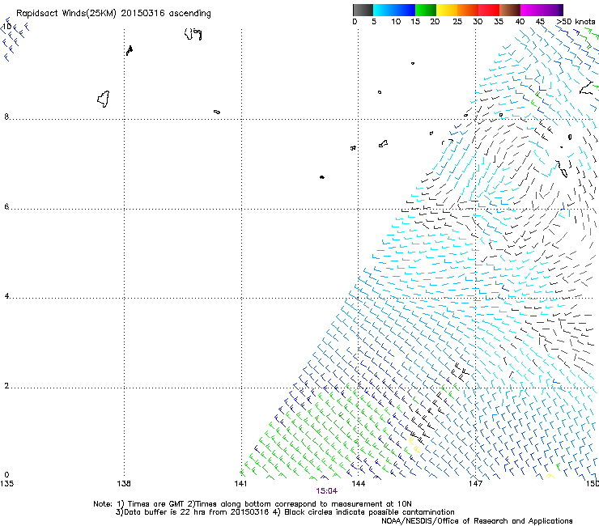Image resolution: width=599 pixels, height=526 pixels.
Task: Click the island group outline near 140E 10N
Action: point(193,34)
